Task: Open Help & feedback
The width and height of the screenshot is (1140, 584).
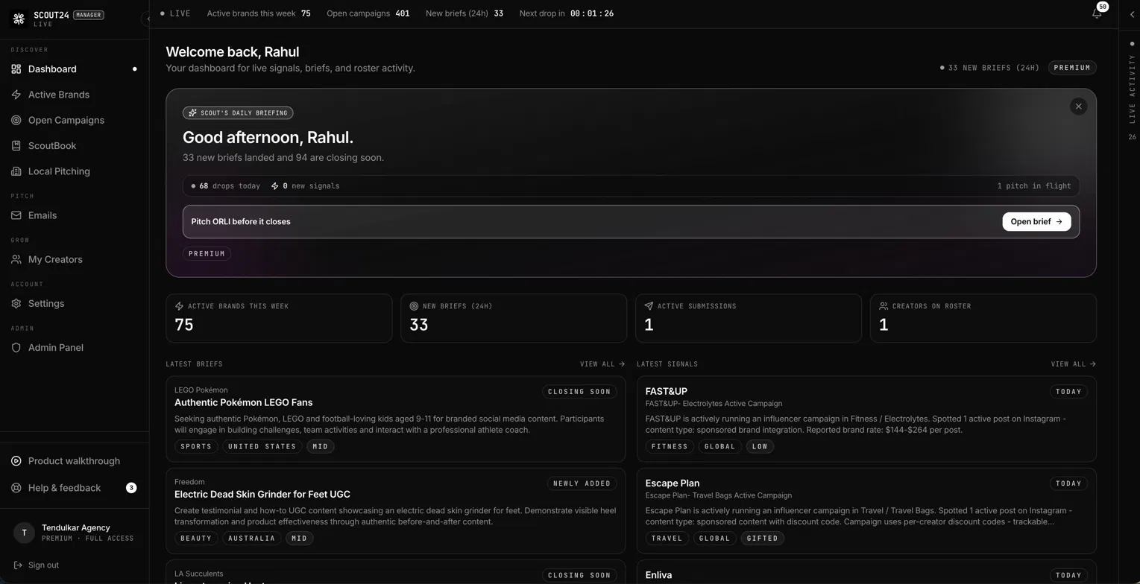Action: [x=73, y=488]
